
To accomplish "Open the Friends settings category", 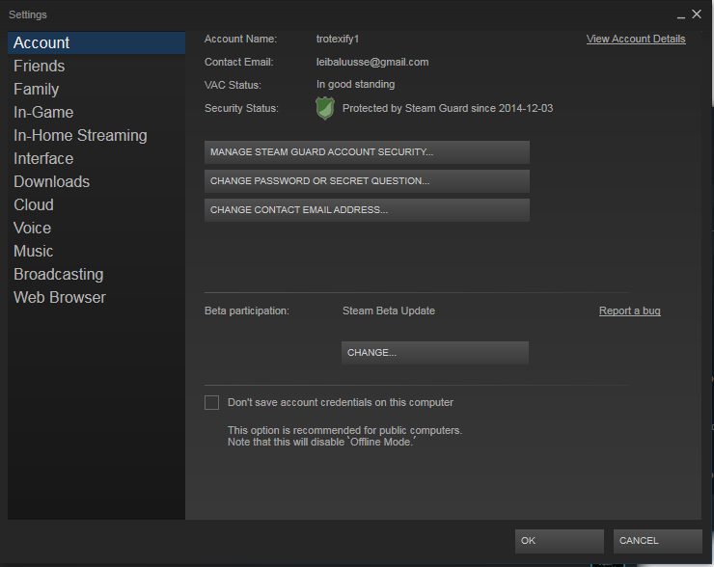I will coord(96,66).
